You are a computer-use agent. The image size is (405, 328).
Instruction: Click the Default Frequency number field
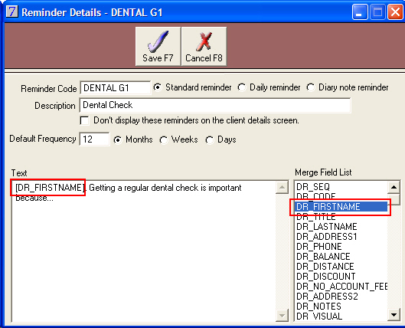pyautogui.click(x=94, y=139)
